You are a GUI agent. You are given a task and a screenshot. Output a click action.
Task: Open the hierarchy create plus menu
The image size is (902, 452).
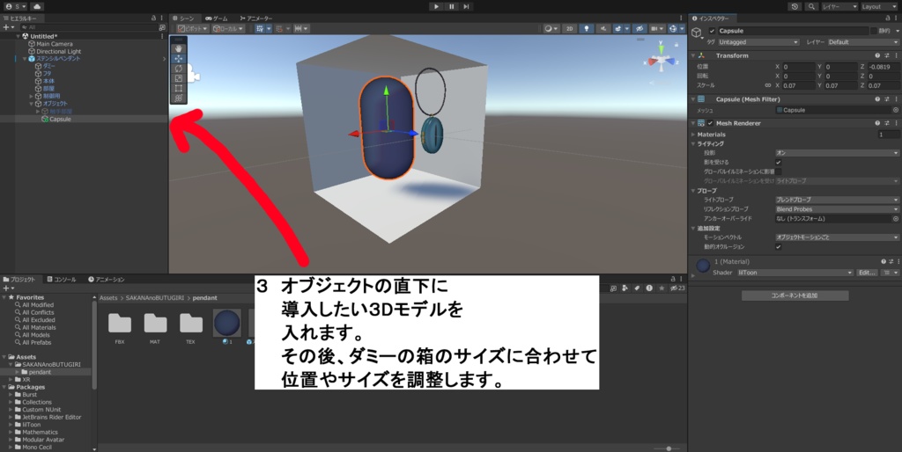tap(8, 27)
